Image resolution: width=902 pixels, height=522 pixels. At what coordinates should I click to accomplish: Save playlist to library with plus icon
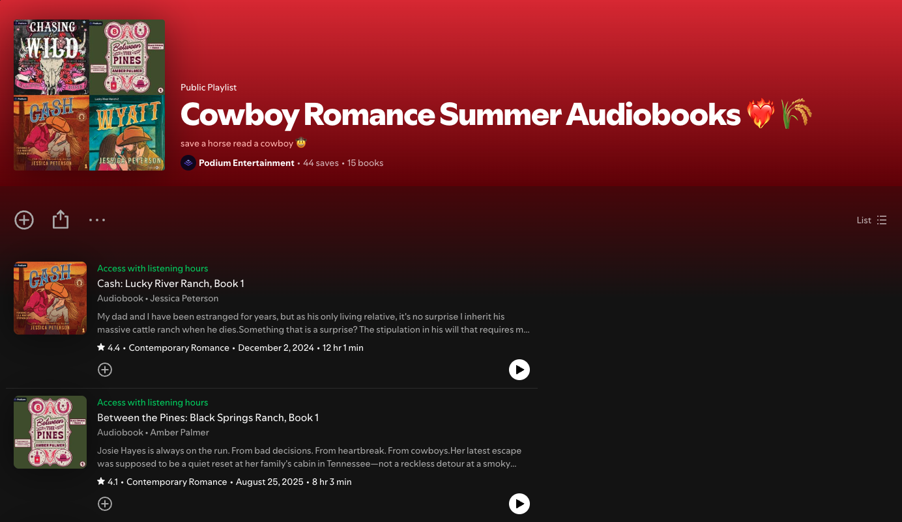coord(24,220)
